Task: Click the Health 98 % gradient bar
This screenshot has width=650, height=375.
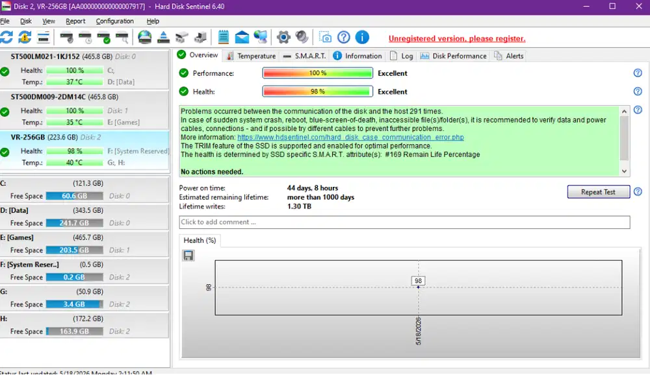Action: [318, 91]
